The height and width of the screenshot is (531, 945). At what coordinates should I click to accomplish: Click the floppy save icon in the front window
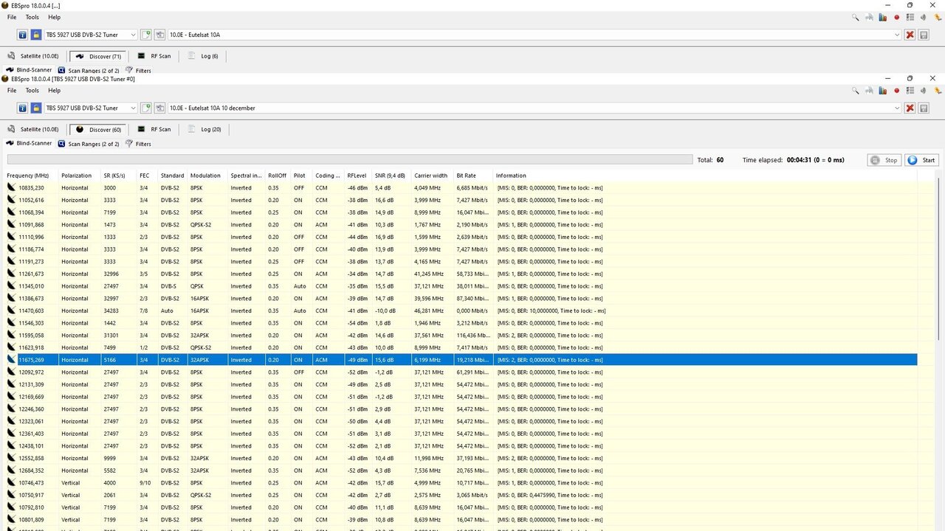(924, 108)
